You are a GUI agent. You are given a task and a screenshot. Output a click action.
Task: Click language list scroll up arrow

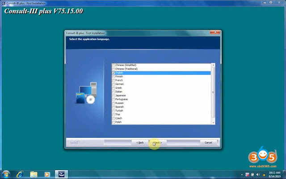[x=213, y=65]
